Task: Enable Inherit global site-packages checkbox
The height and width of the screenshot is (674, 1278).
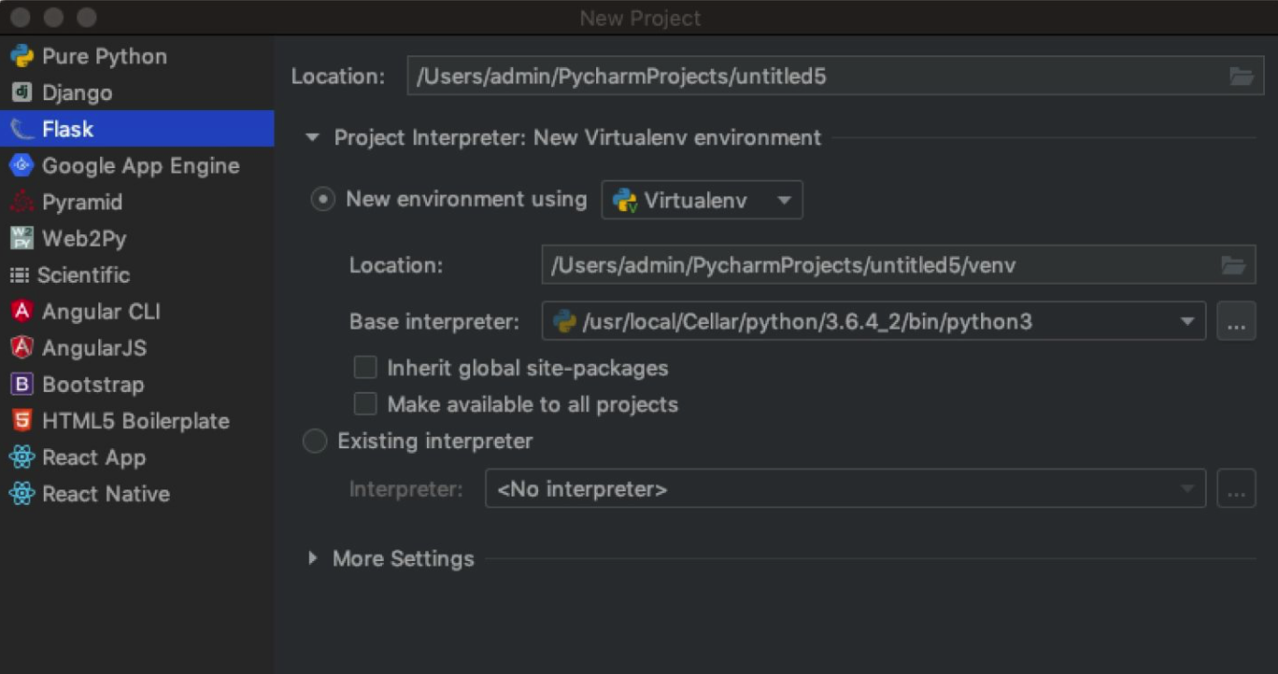Action: [x=365, y=368]
